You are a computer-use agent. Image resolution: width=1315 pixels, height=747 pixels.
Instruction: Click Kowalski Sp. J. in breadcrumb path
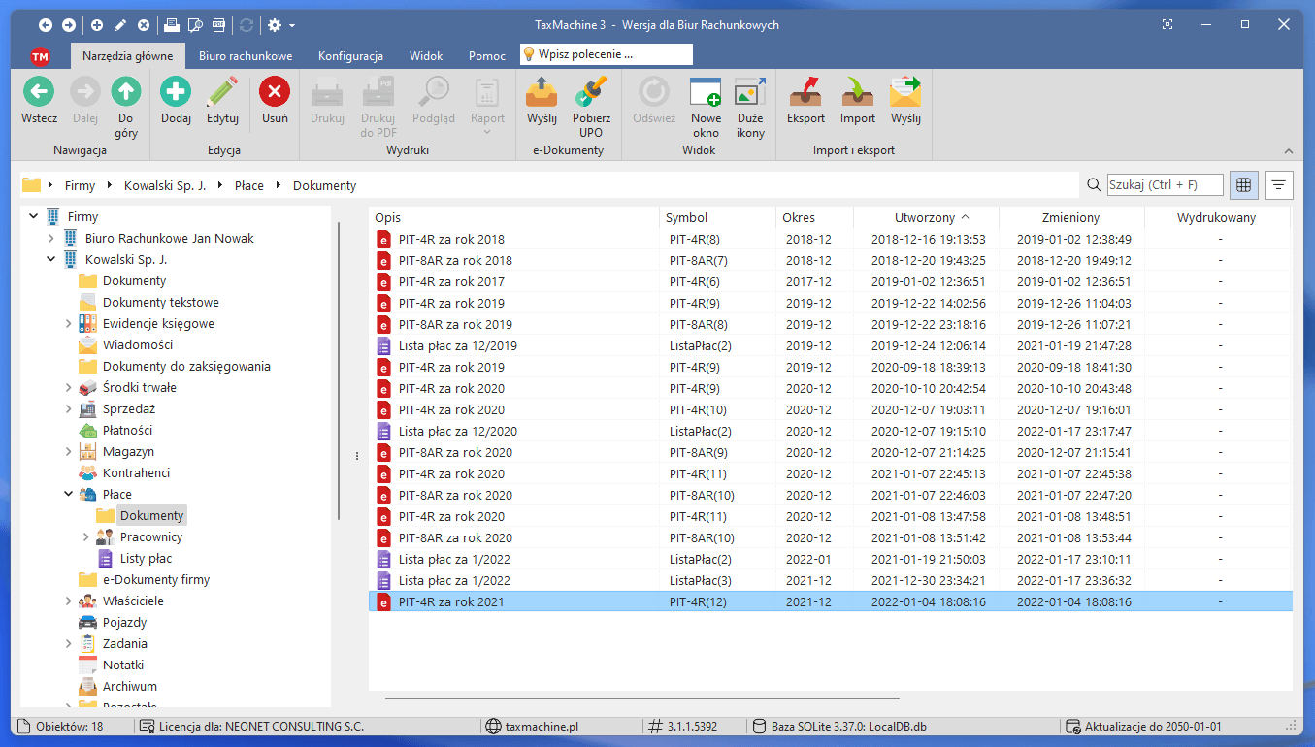(165, 185)
